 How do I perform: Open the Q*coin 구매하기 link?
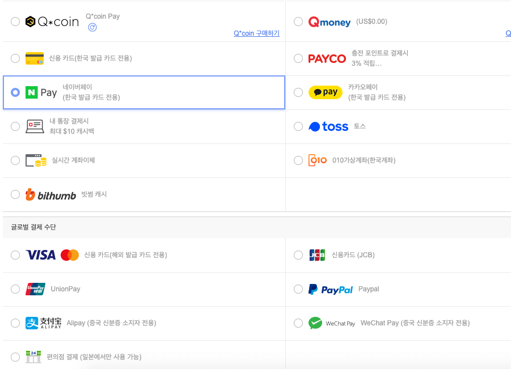256,33
